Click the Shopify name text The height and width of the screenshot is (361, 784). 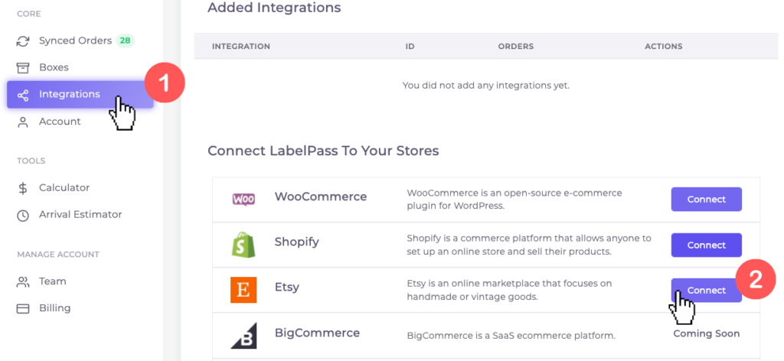point(296,242)
